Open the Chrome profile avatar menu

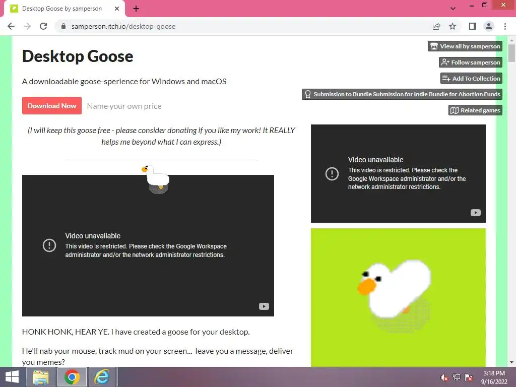[x=489, y=26]
